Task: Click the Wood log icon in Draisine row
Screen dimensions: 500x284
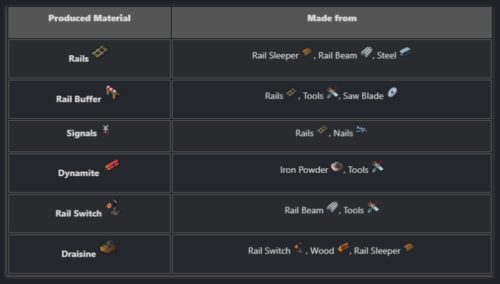Action: tap(343, 248)
